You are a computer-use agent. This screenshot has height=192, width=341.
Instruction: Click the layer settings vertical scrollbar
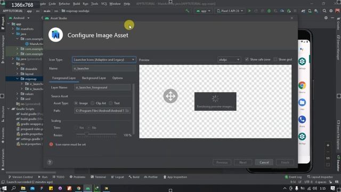[133, 109]
